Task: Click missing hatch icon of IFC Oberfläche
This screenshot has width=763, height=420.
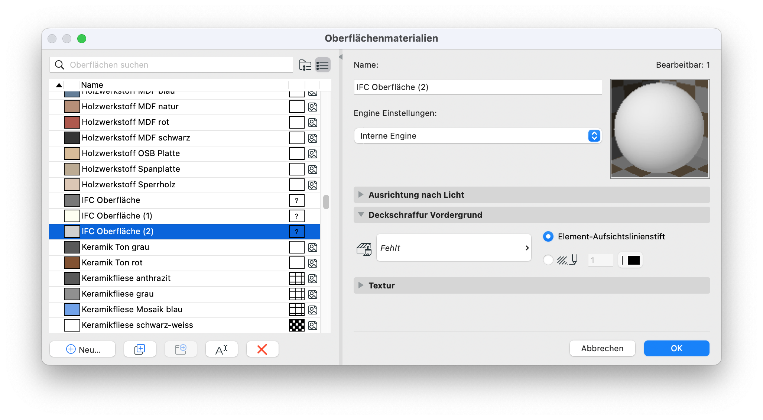Action: click(x=296, y=200)
